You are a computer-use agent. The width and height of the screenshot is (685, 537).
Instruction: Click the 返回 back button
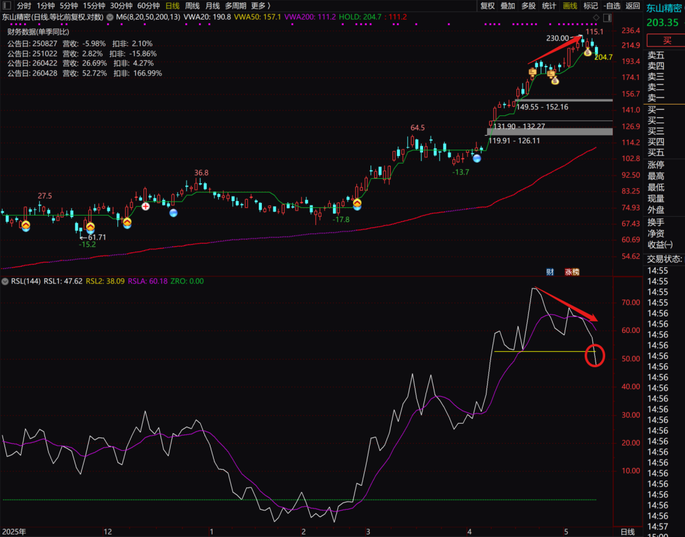[632, 6]
